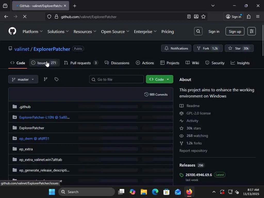Viewport: 264px width, 198px height.
Task: Open Firefox View tab icon
Action: coord(5,6)
